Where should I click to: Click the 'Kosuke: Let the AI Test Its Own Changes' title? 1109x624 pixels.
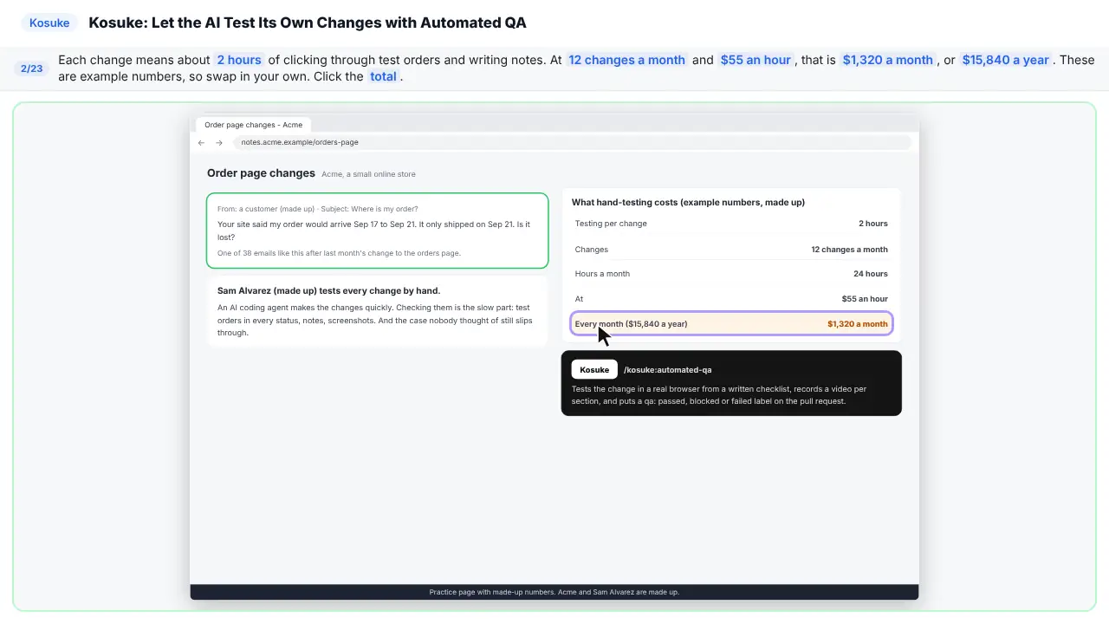pos(308,23)
